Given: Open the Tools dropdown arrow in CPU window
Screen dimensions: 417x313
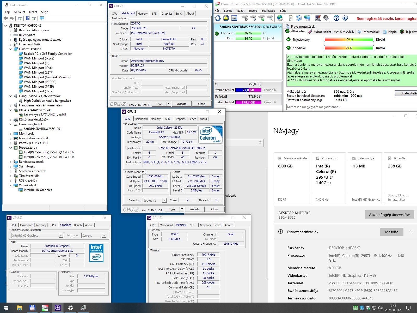Looking at the screenshot, I should [182, 209].
